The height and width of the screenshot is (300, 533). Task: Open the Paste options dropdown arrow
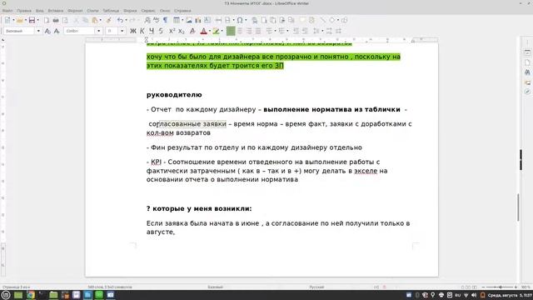pyautogui.click(x=101, y=20)
